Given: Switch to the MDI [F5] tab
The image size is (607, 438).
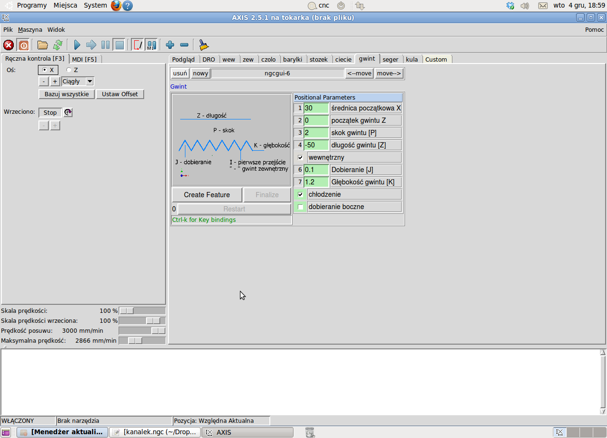Looking at the screenshot, I should [84, 59].
